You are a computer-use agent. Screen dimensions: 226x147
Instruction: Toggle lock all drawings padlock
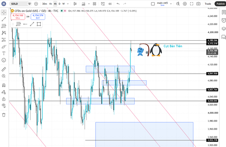pyautogui.click(x=4, y=99)
